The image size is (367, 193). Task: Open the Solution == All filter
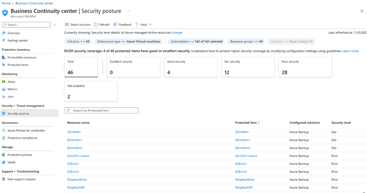coord(78,42)
